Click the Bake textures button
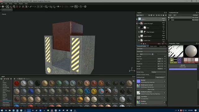The width and height of the screenshot is (199, 112). coord(160,77)
